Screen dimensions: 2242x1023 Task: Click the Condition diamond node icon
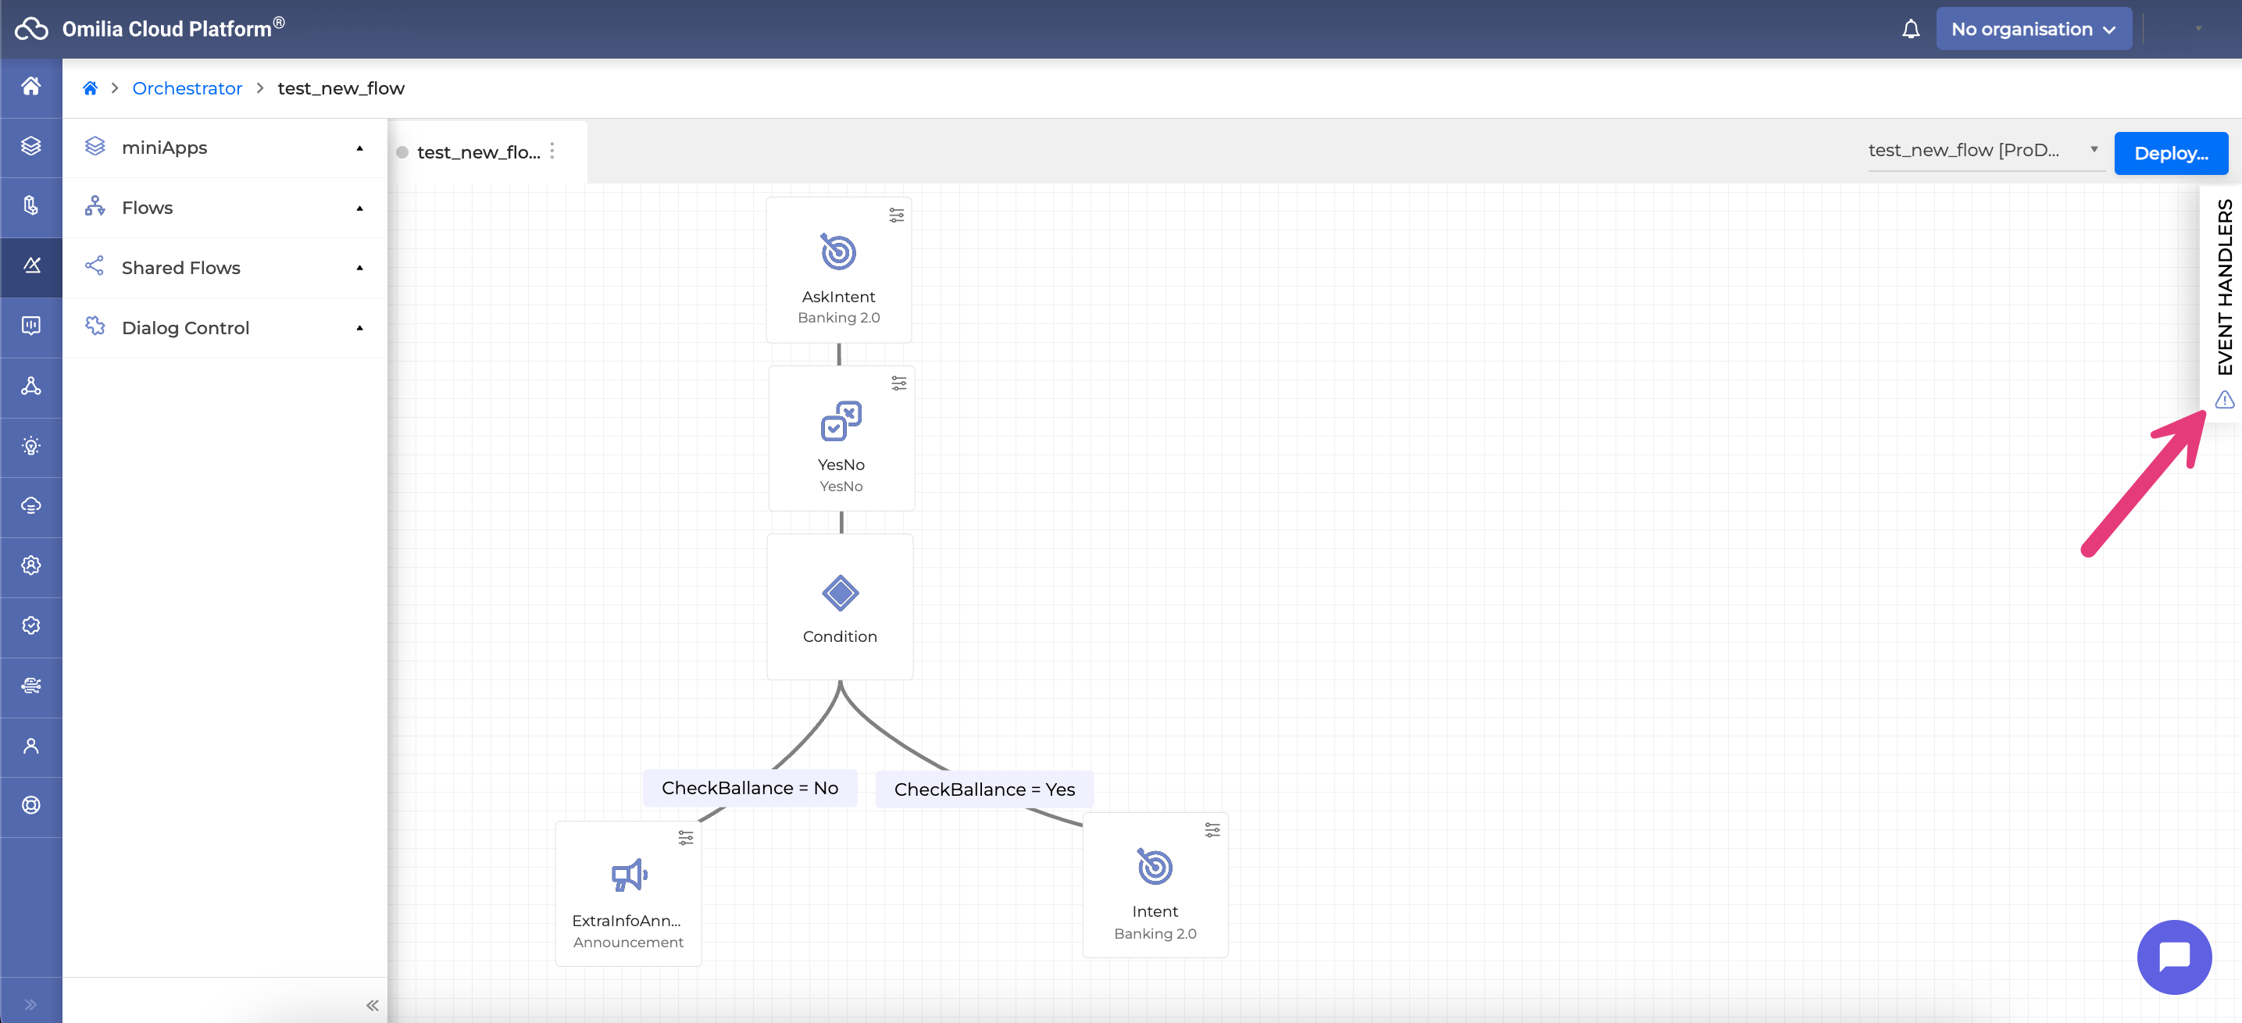(x=840, y=593)
